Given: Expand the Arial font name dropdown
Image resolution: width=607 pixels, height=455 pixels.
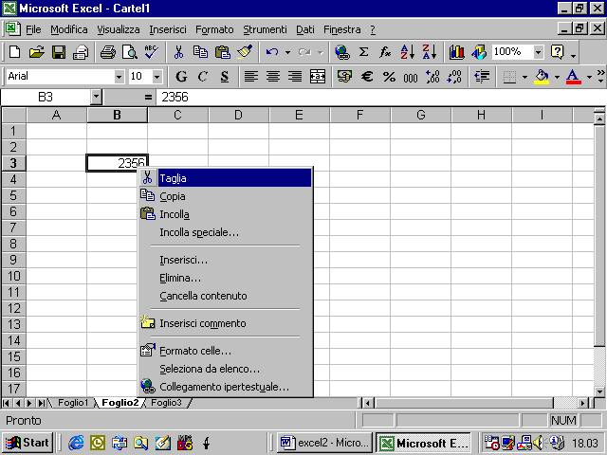Looking at the screenshot, I should click(x=119, y=77).
